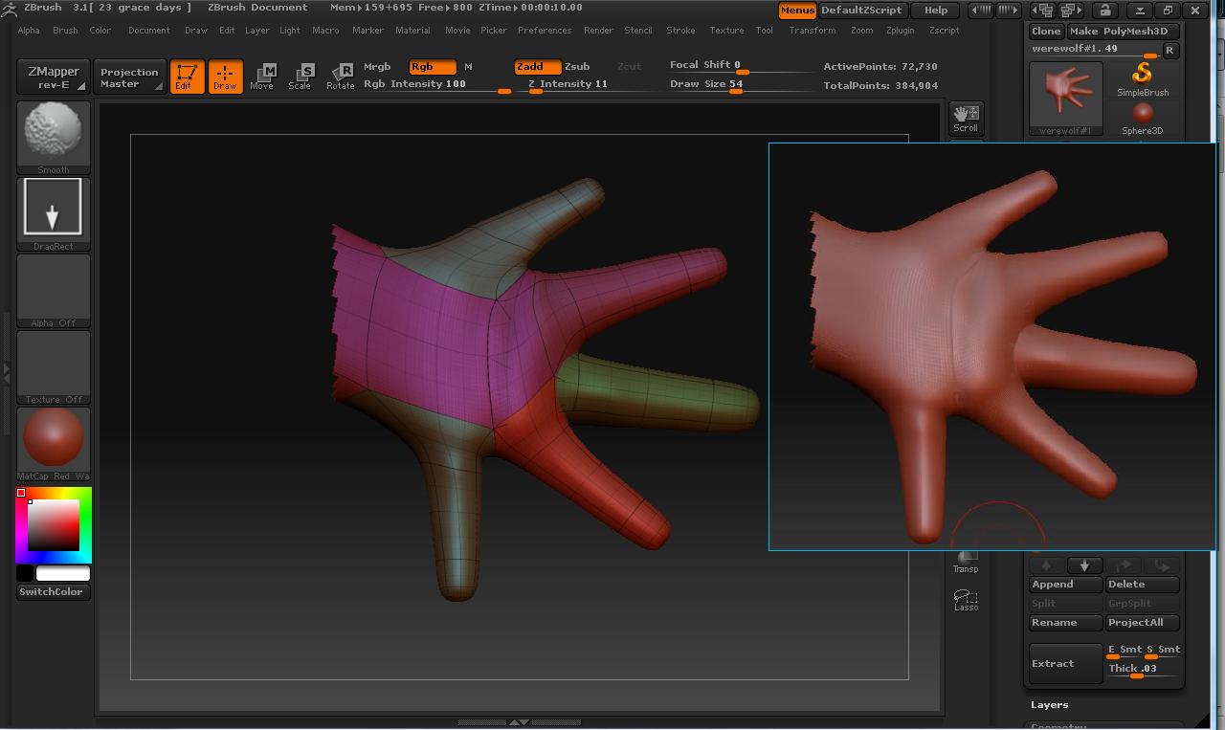
Task: Toggle Rgb painting mode
Action: click(431, 67)
